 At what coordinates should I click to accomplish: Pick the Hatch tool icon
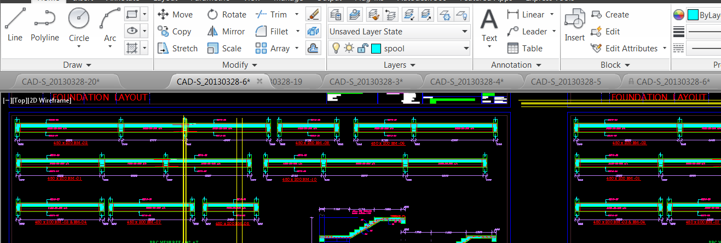(x=132, y=48)
